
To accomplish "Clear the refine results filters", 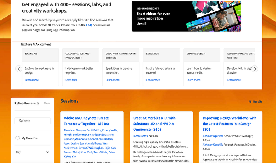I will 47,103.
